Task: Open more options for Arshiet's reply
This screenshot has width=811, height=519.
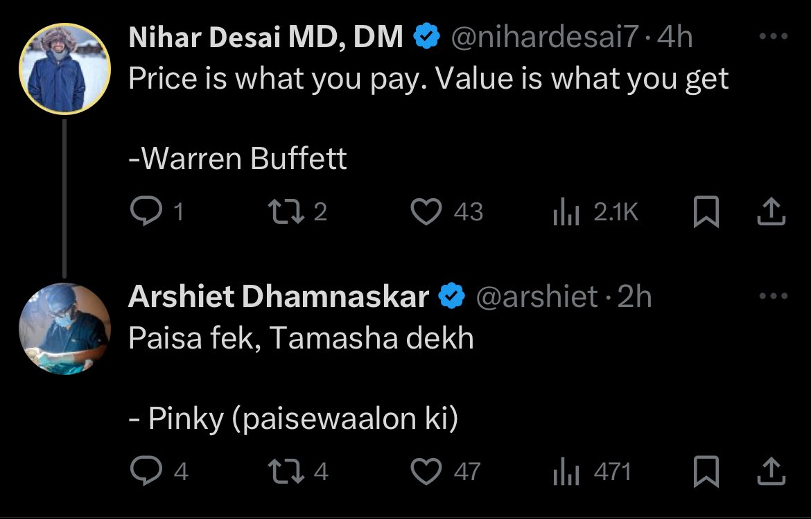Action: tap(774, 297)
